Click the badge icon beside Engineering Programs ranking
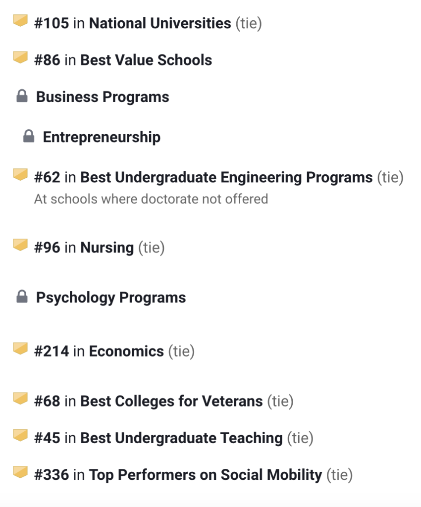Screen dimensions: 421x507 point(20,174)
